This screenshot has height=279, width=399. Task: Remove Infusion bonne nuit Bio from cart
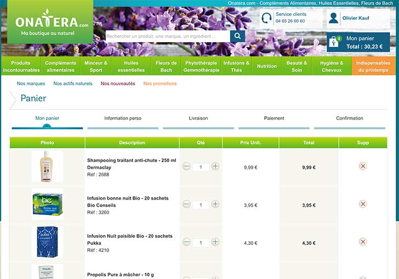(x=363, y=204)
